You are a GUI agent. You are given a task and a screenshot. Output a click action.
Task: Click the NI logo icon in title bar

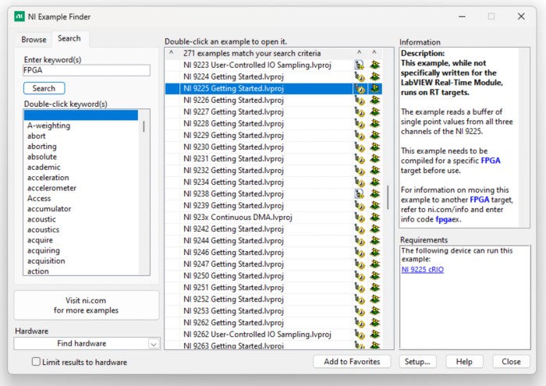(19, 16)
